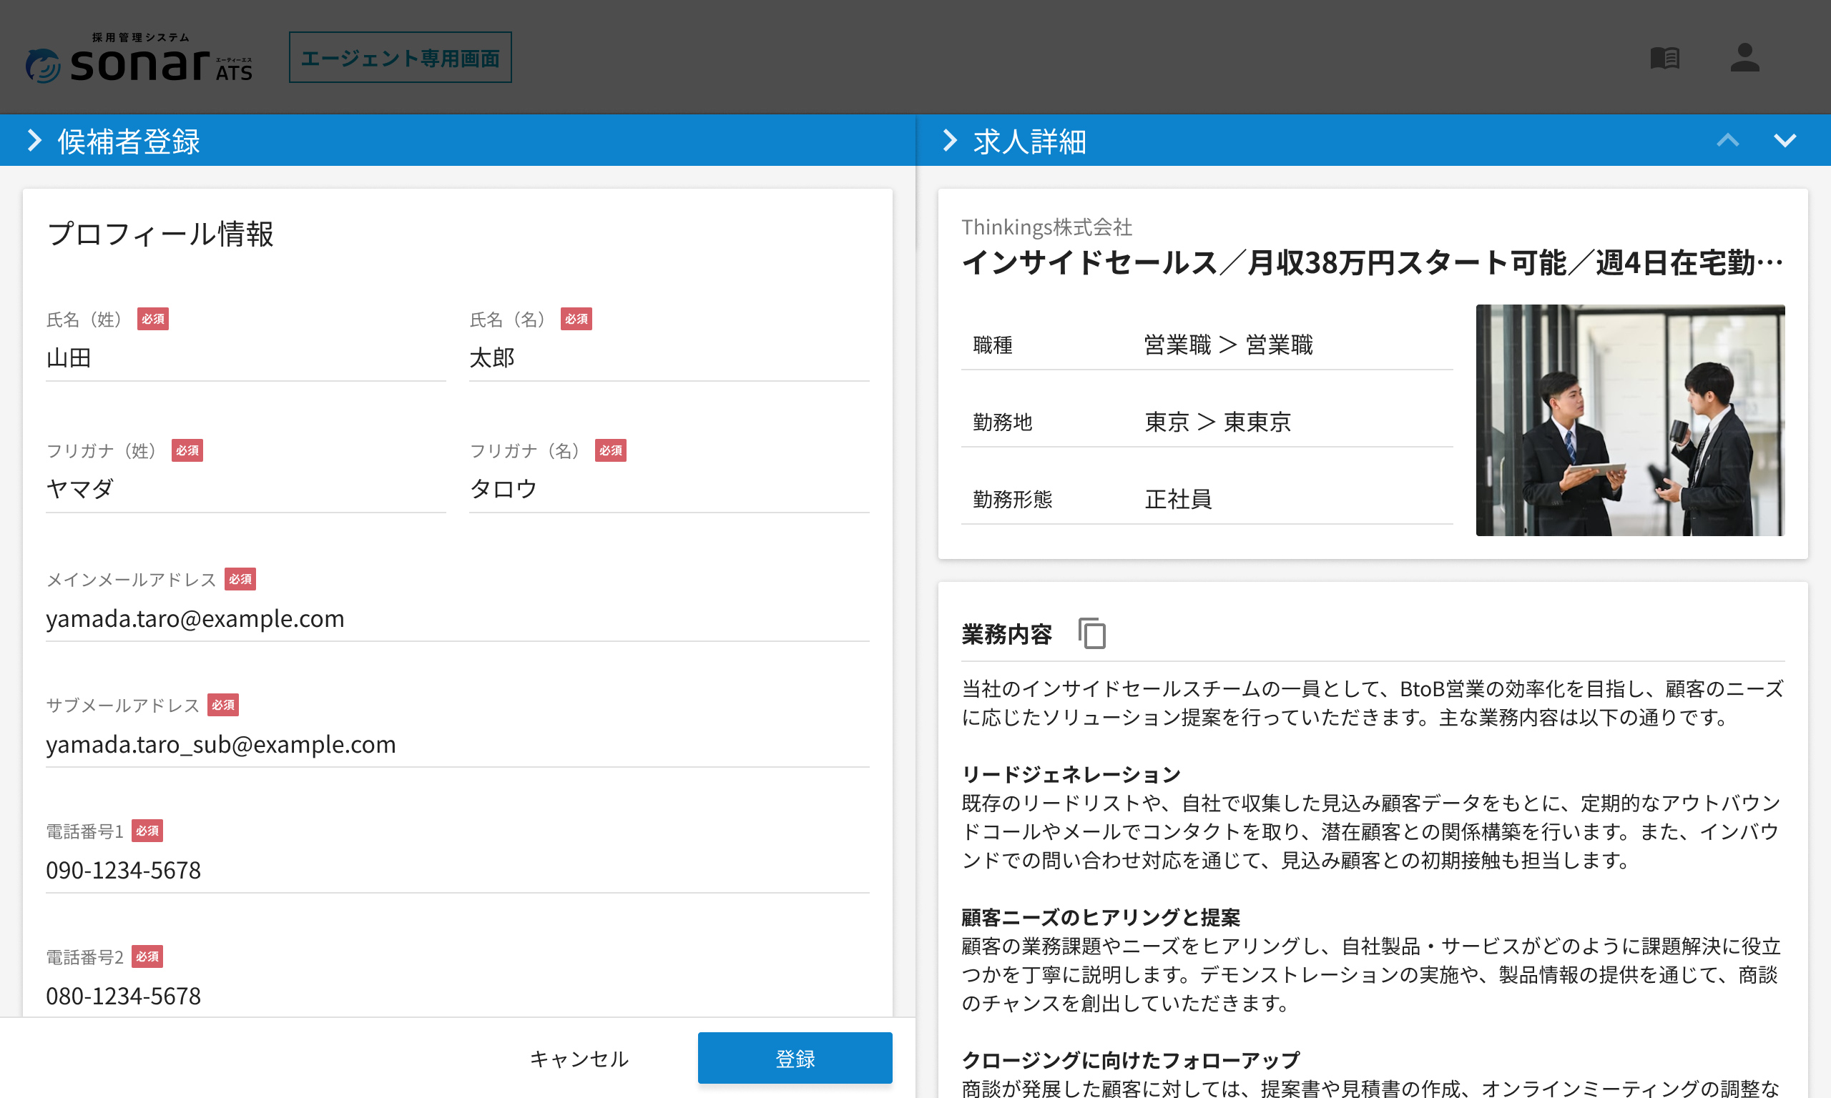The height and width of the screenshot is (1098, 1831).
Task: Click the job photo of two businessmen
Action: tap(1630, 420)
